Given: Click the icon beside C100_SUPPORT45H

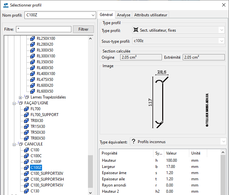Looking at the screenshot, I should click(x=26, y=179).
